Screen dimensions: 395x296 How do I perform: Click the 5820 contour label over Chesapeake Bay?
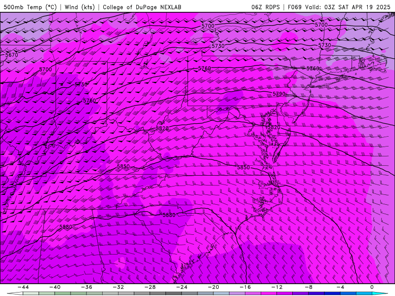tap(273, 127)
